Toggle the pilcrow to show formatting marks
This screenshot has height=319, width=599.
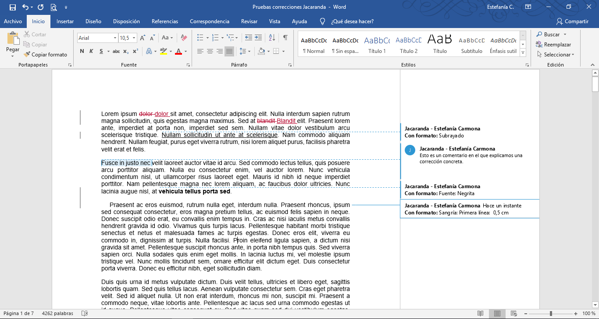[x=286, y=38]
